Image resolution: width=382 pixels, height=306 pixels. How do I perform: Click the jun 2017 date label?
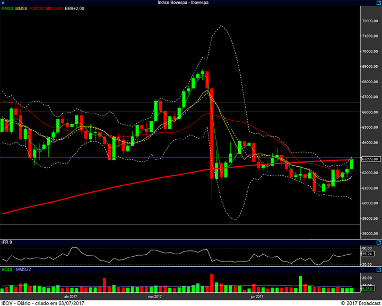(257, 296)
